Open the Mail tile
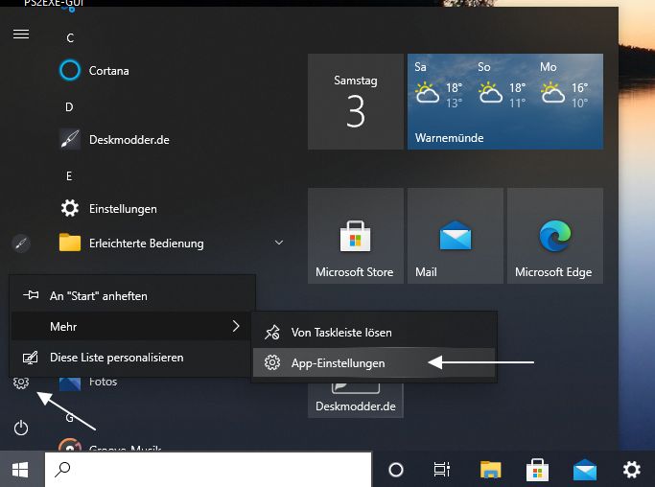Image resolution: width=655 pixels, height=487 pixels. (x=456, y=236)
